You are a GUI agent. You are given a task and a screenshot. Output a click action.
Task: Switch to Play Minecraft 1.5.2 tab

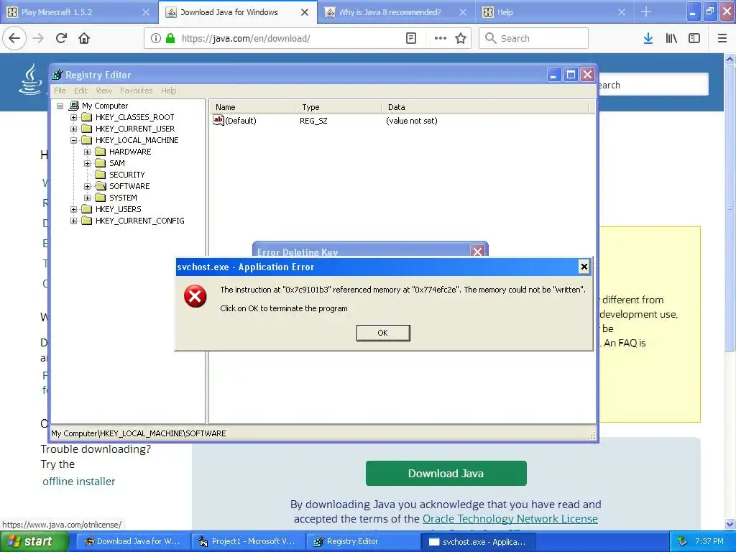click(79, 11)
